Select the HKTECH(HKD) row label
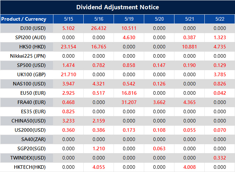Viewport: 235px width, 172px height. tap(28, 167)
